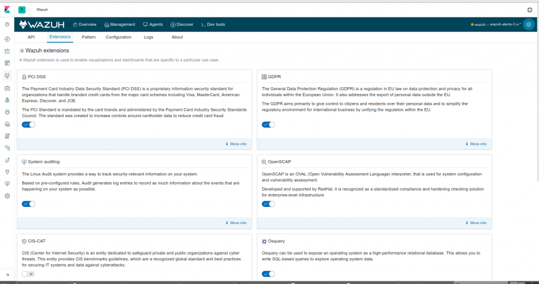Expand the Kibana sidebar arrow
This screenshot has height=284, width=539.
[x=7, y=275]
